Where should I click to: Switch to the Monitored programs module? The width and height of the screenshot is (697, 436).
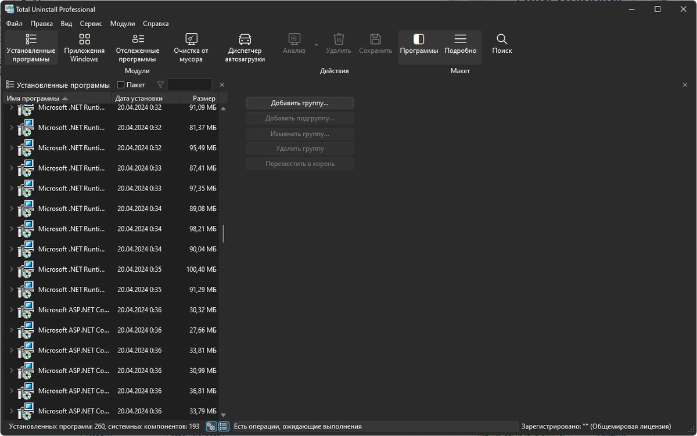click(138, 47)
